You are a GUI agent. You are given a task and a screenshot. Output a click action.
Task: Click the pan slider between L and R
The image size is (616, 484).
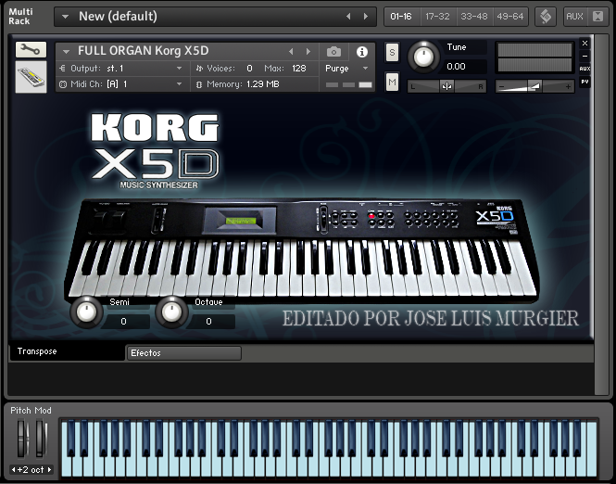point(446,86)
